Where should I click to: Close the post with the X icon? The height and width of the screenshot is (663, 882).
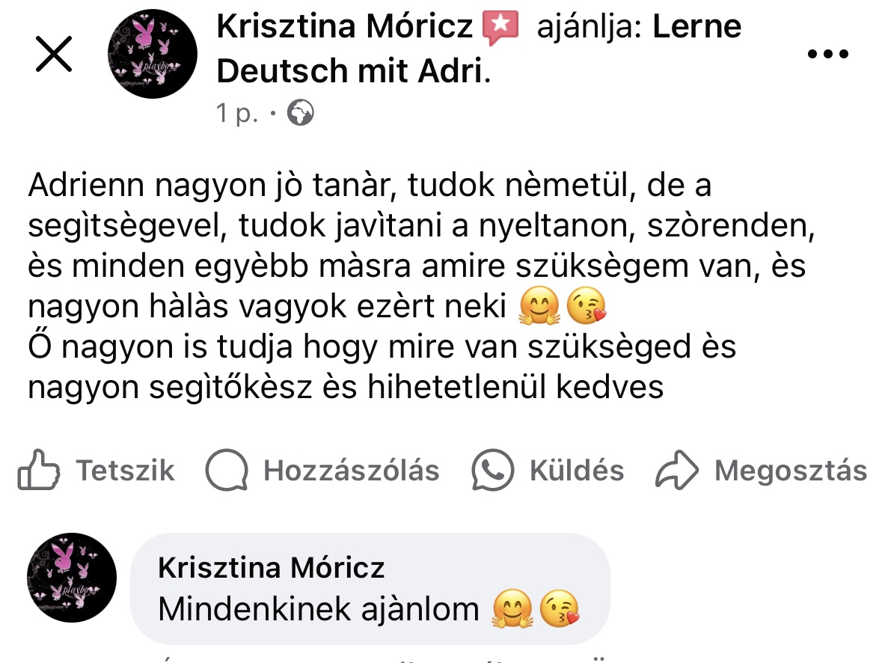54,55
